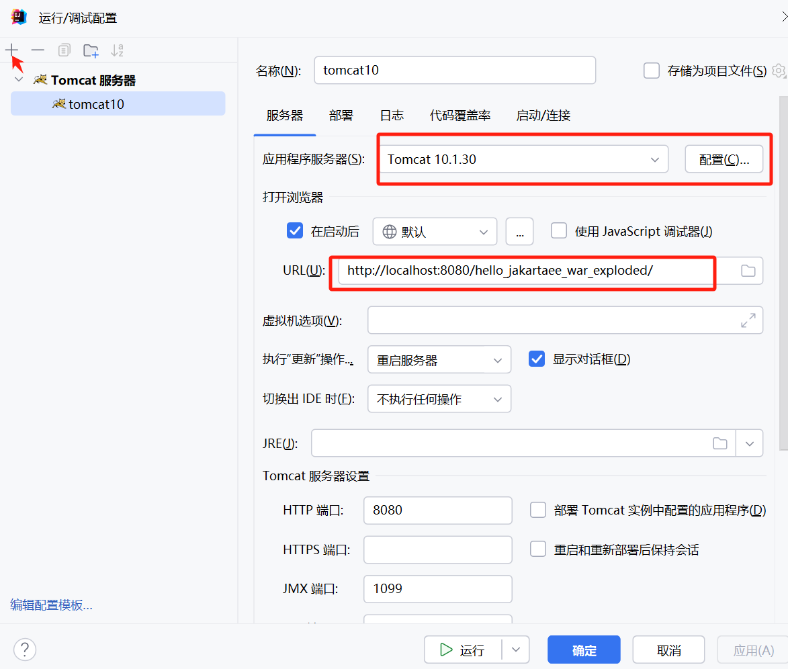788x669 pixels.
Task: Enable 使用 JavaScript 调试器 checkbox
Action: [x=558, y=230]
